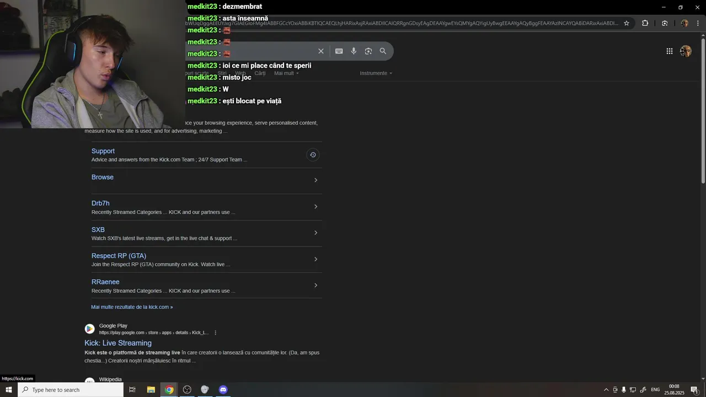
Task: Click the history icon beside Support
Action: [x=313, y=155]
